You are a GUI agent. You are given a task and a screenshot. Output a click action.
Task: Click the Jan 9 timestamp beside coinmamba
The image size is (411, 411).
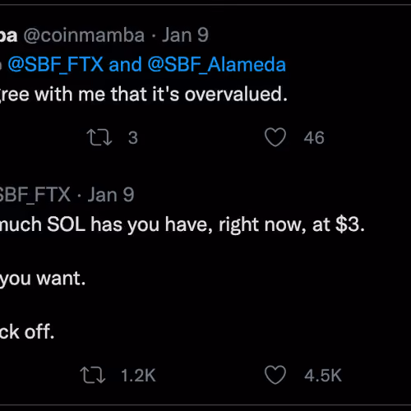point(185,35)
